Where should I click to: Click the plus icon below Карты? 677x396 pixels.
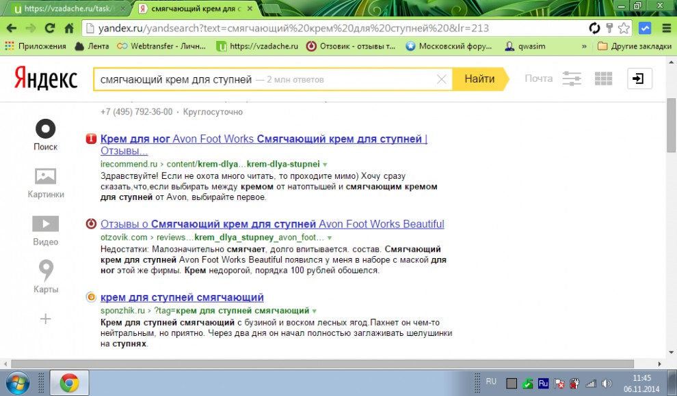(45, 319)
